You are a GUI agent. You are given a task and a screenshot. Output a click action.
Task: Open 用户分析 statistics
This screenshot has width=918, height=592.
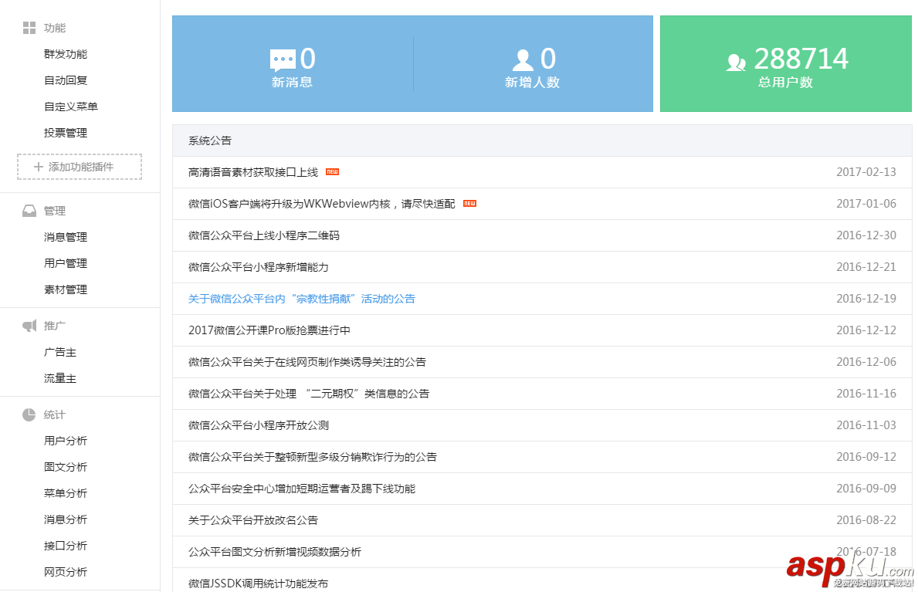click(x=66, y=441)
